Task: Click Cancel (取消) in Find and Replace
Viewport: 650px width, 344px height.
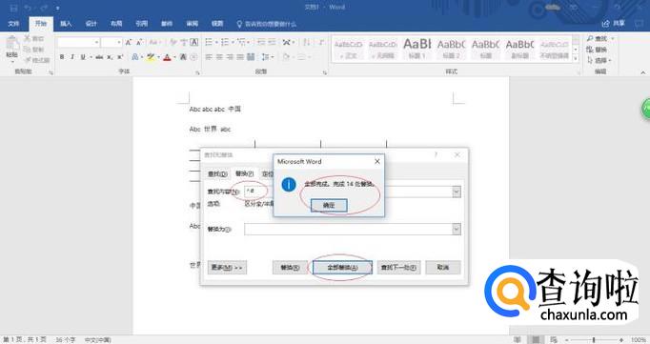Action: click(443, 268)
